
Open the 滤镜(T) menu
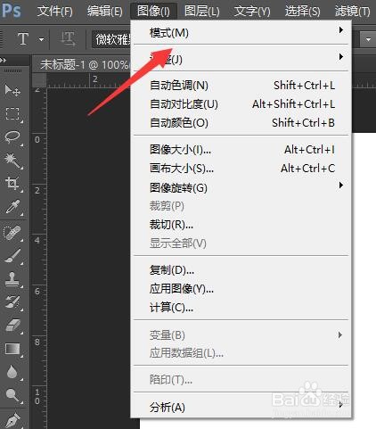click(x=353, y=12)
